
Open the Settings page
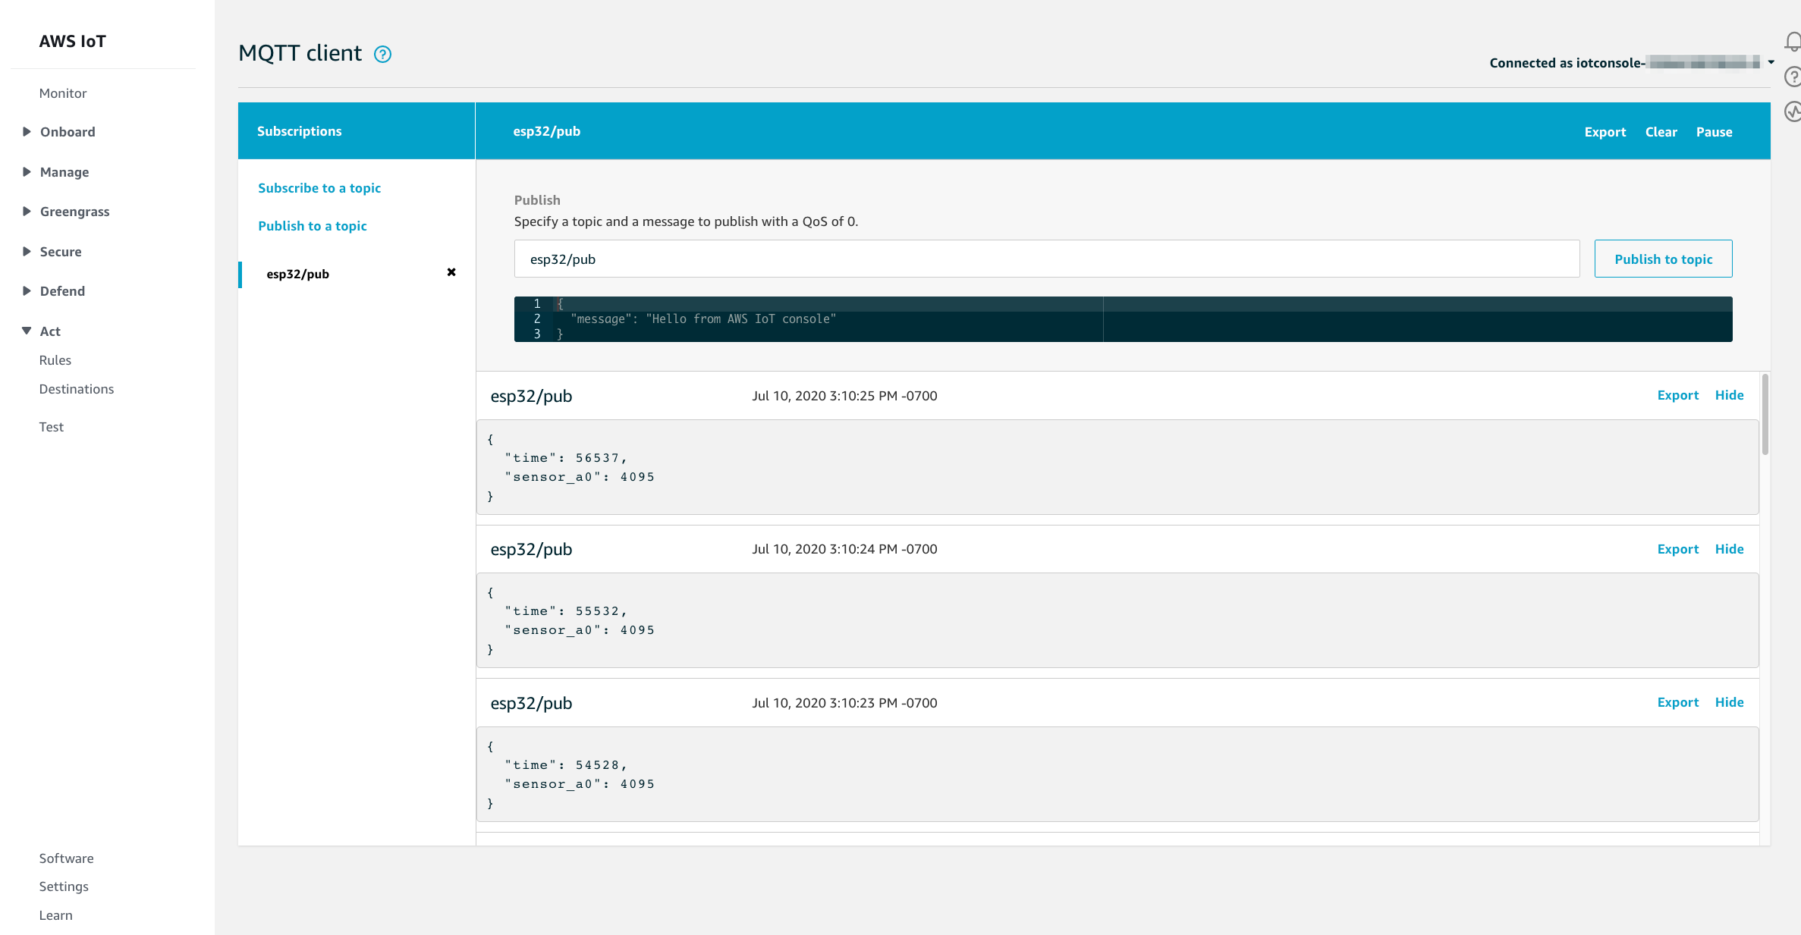(64, 886)
